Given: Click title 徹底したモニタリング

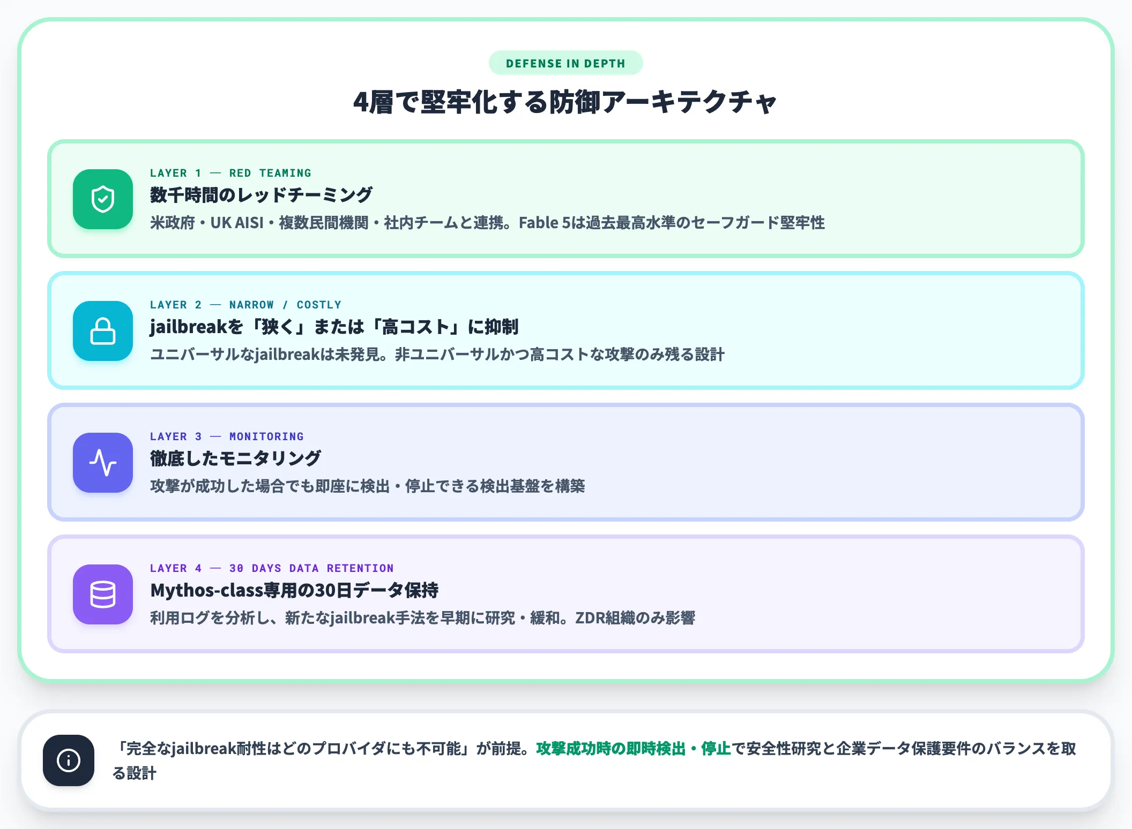Looking at the screenshot, I should [235, 458].
